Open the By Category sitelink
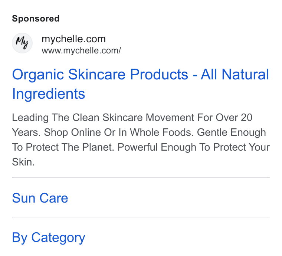This screenshot has height=256, width=282. (x=49, y=238)
